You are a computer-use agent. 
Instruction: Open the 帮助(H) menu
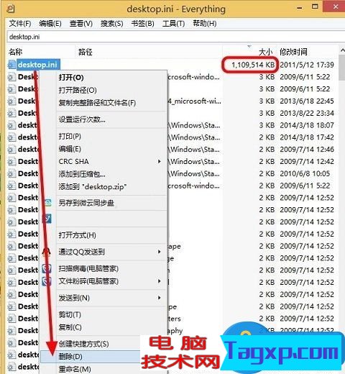click(205, 24)
